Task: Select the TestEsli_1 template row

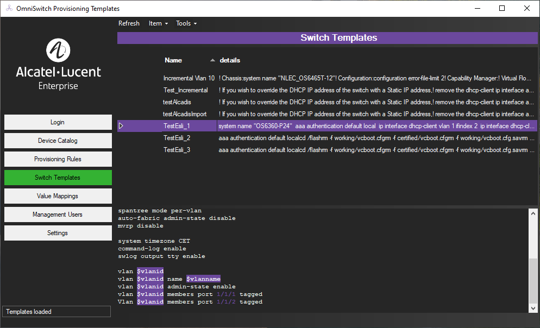Action: tap(327, 126)
